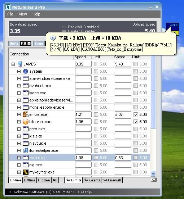
Task: Click the JAMES computer icon
Action: click(20, 64)
